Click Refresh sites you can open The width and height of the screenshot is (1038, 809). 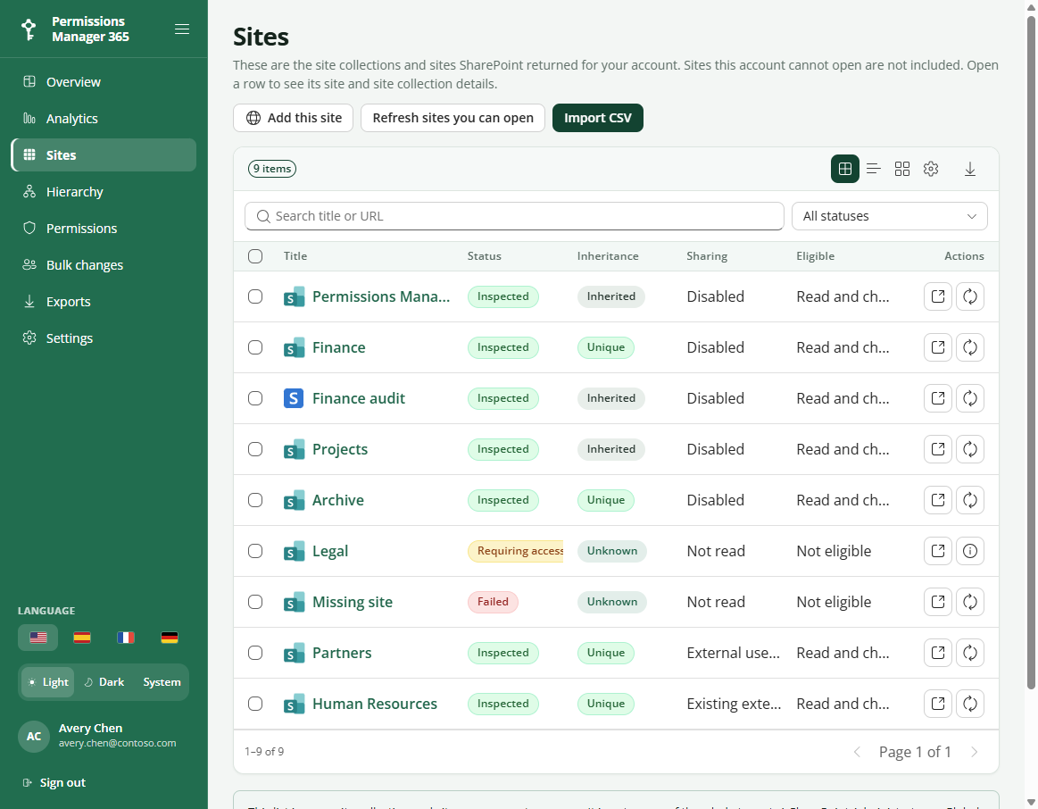click(453, 118)
